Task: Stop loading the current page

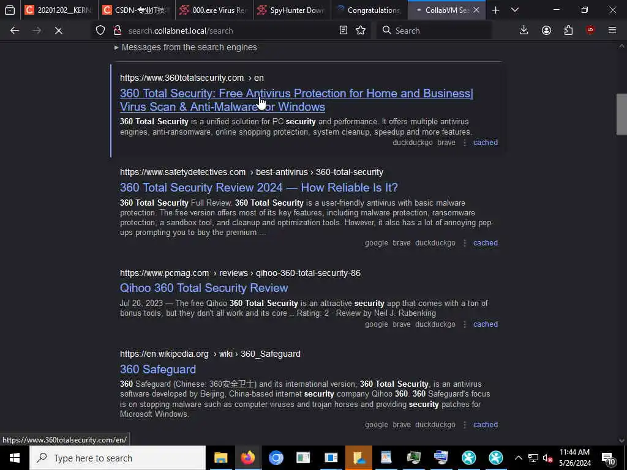Action: (x=58, y=31)
